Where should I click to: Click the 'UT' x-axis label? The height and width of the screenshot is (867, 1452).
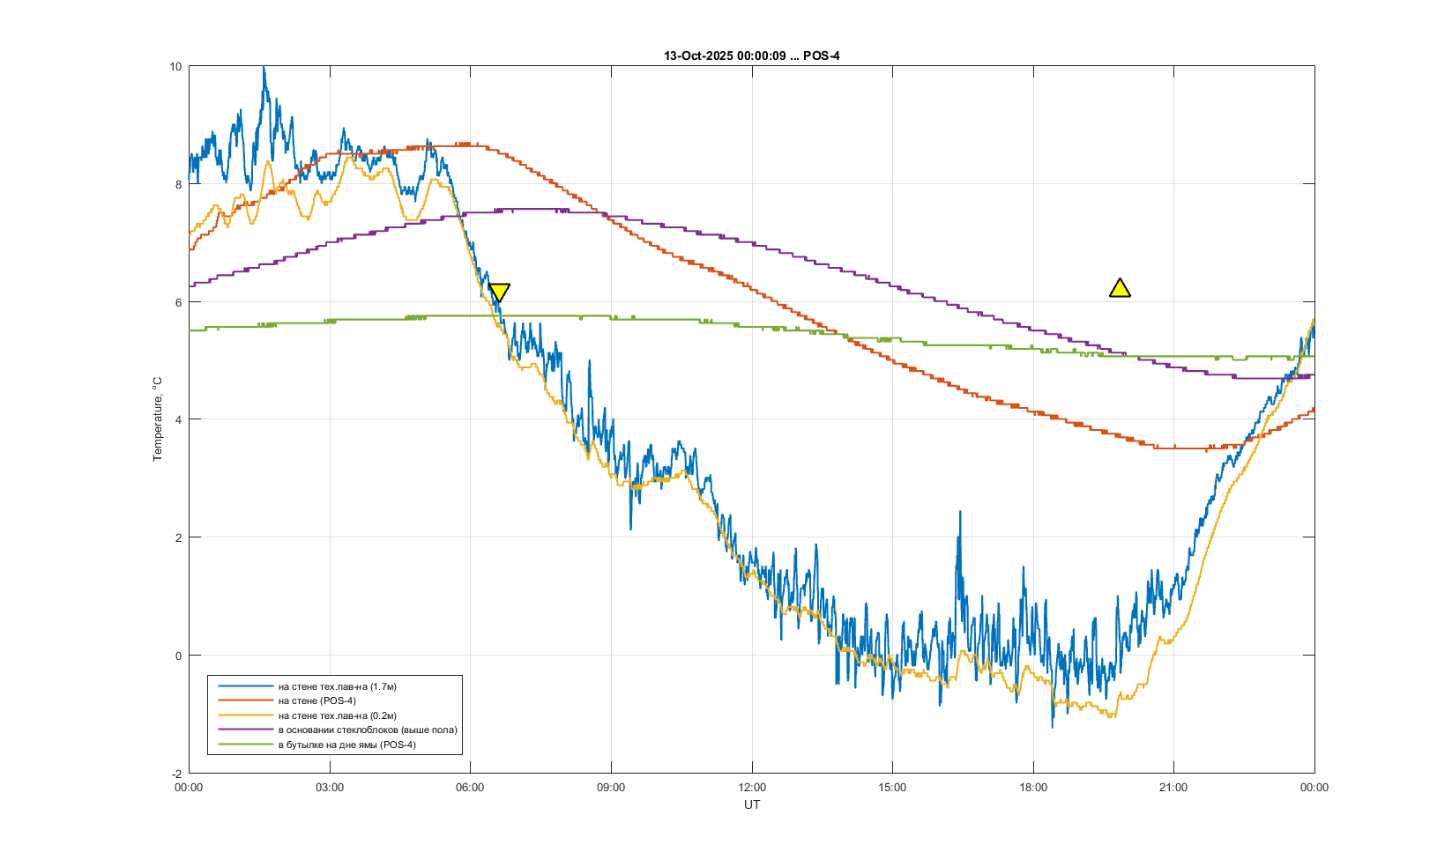pos(751,804)
